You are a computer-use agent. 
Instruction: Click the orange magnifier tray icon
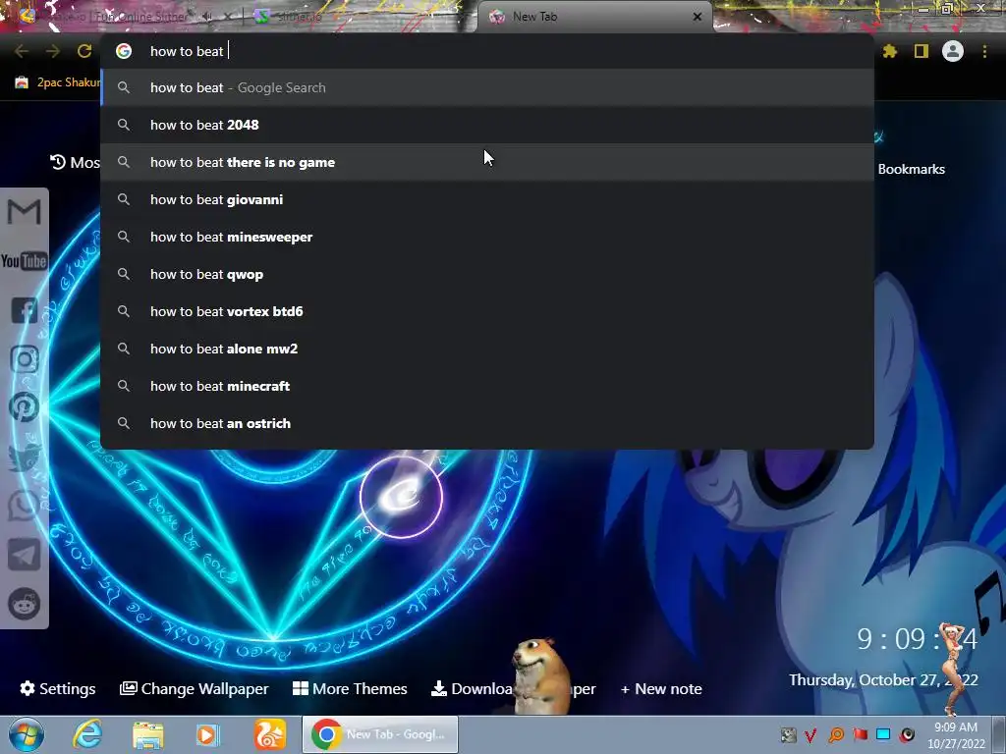tap(836, 734)
